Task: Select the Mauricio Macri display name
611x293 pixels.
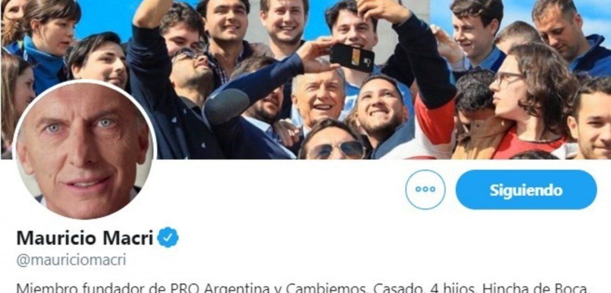Action: coord(85,238)
